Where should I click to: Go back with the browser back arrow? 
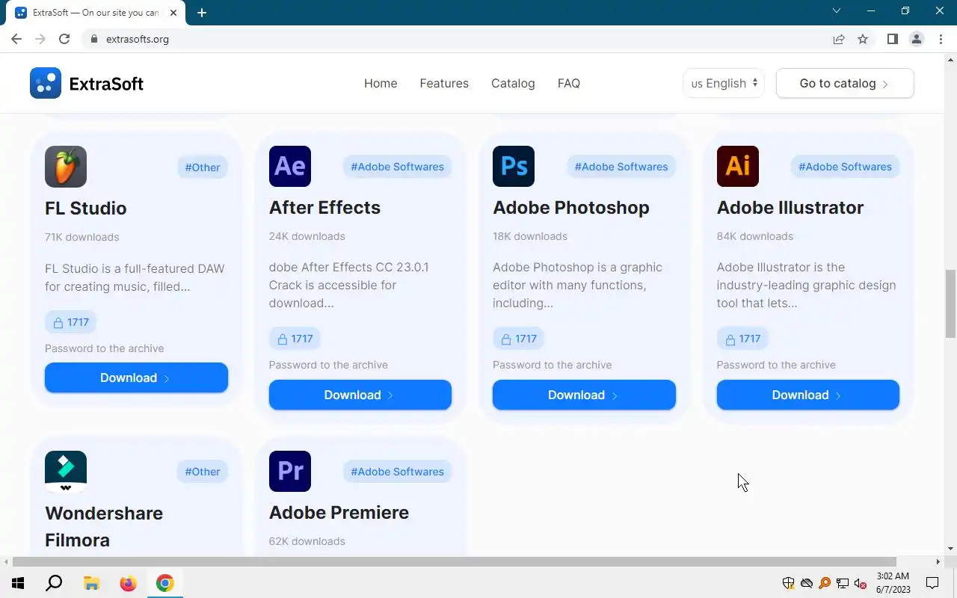[x=16, y=39]
